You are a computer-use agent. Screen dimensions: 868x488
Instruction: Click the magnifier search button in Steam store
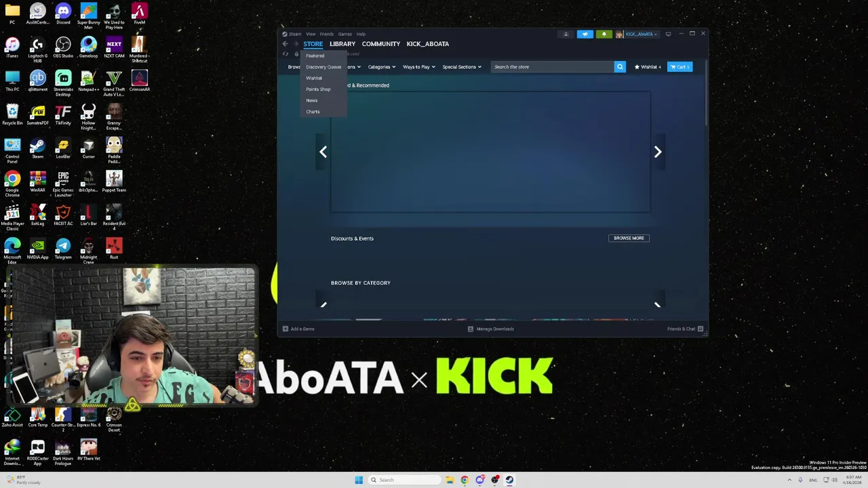(620, 66)
